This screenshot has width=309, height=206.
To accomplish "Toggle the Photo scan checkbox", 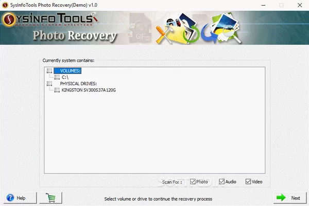I will coord(193,182).
